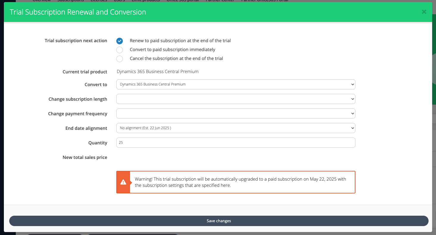Open the Convert to product dropdown
This screenshot has width=436, height=235.
click(x=236, y=84)
